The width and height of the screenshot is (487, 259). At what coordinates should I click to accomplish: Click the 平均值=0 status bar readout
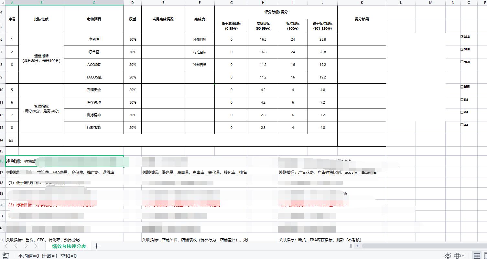pos(29,256)
